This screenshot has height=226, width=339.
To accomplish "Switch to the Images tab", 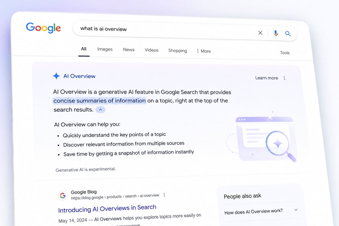I will click(105, 49).
